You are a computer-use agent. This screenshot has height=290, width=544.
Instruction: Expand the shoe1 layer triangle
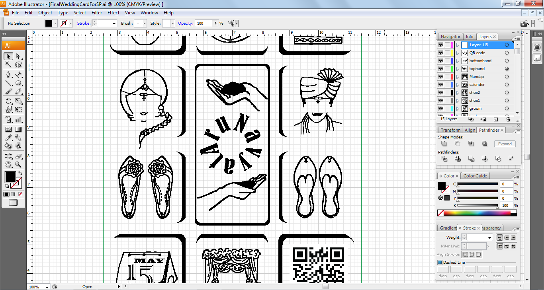(x=458, y=101)
